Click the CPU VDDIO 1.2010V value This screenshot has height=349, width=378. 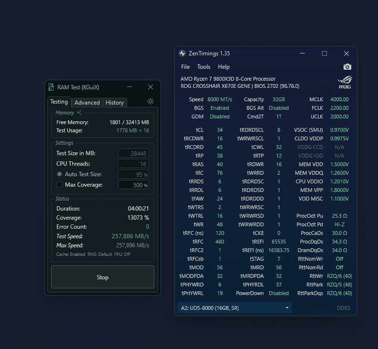339,181
